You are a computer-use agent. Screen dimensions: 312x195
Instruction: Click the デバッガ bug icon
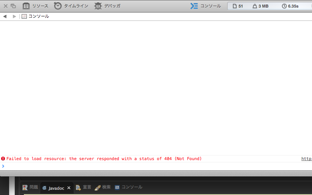pos(98,6)
